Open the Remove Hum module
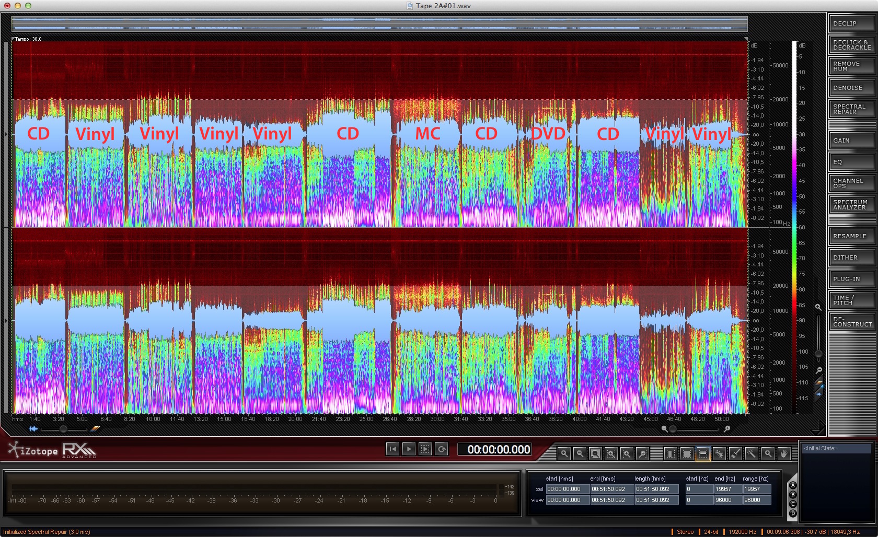The width and height of the screenshot is (878, 537). 852,66
